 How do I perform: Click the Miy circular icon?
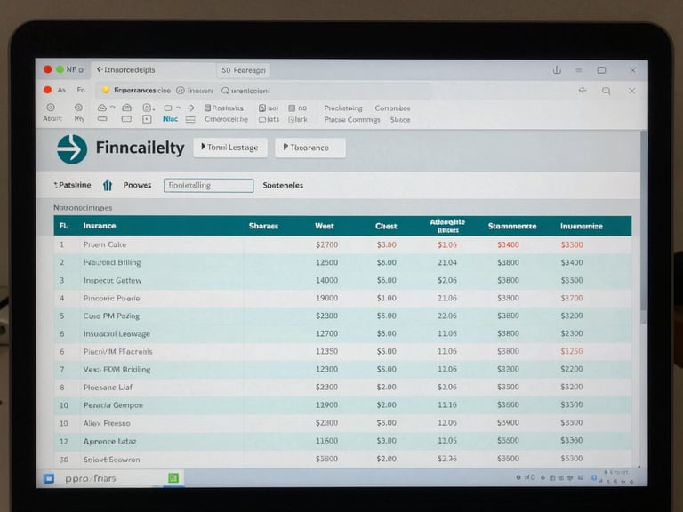(x=78, y=108)
